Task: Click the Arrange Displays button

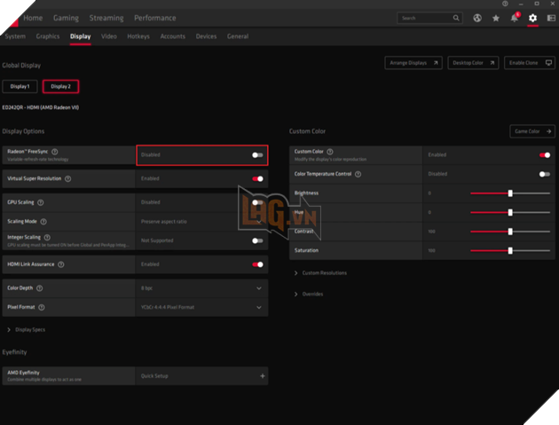Action: [x=413, y=63]
